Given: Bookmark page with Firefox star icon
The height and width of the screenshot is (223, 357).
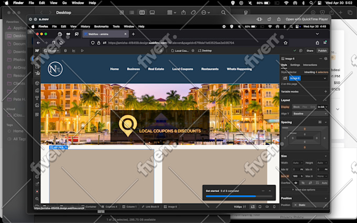Looking at the screenshot, I should [x=286, y=43].
